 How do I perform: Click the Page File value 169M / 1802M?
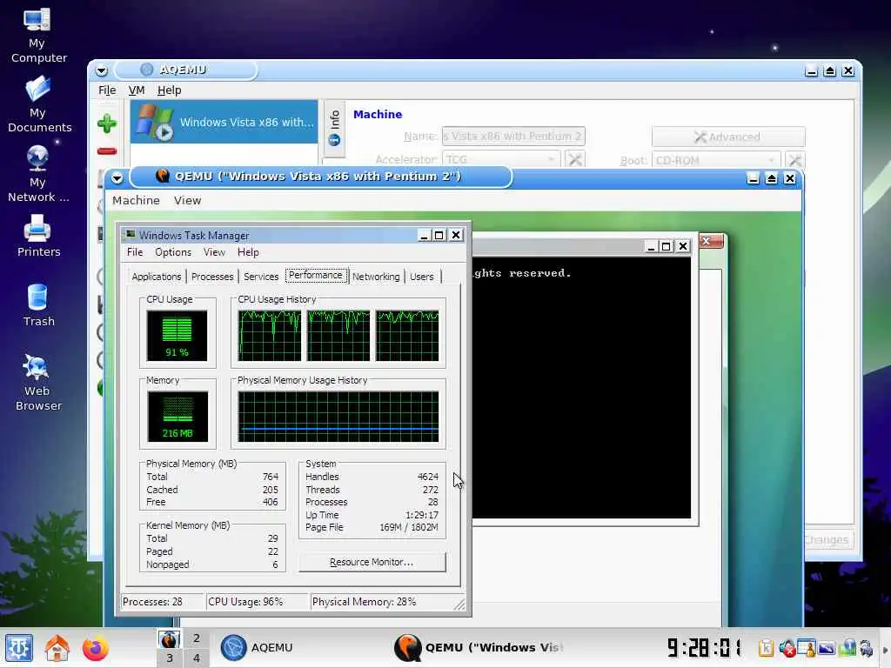409,528
